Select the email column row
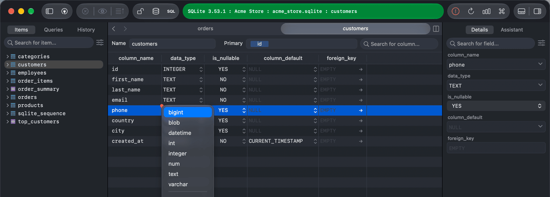 click(275, 100)
